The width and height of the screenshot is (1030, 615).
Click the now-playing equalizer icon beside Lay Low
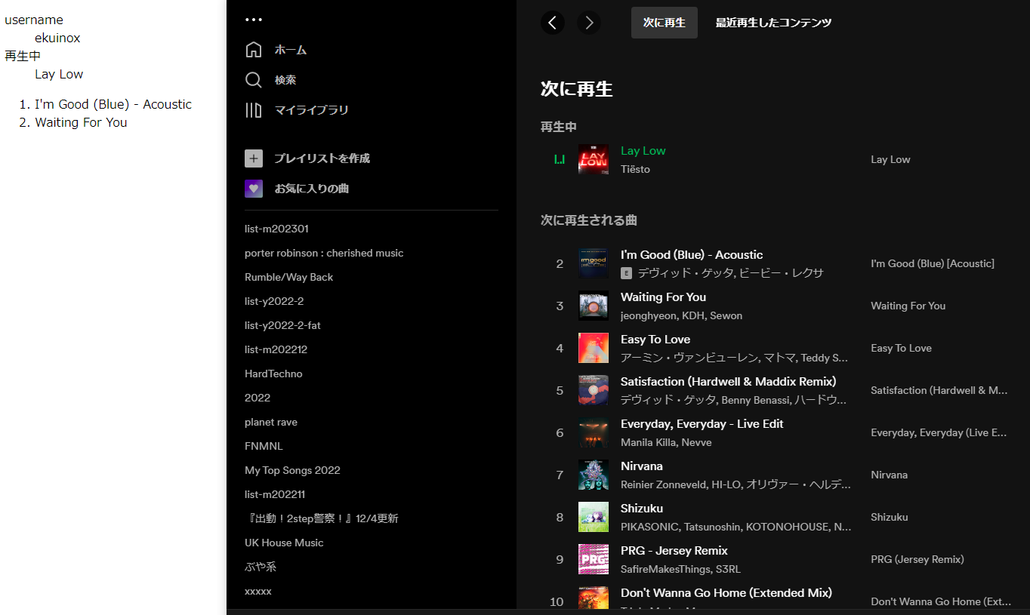[560, 159]
